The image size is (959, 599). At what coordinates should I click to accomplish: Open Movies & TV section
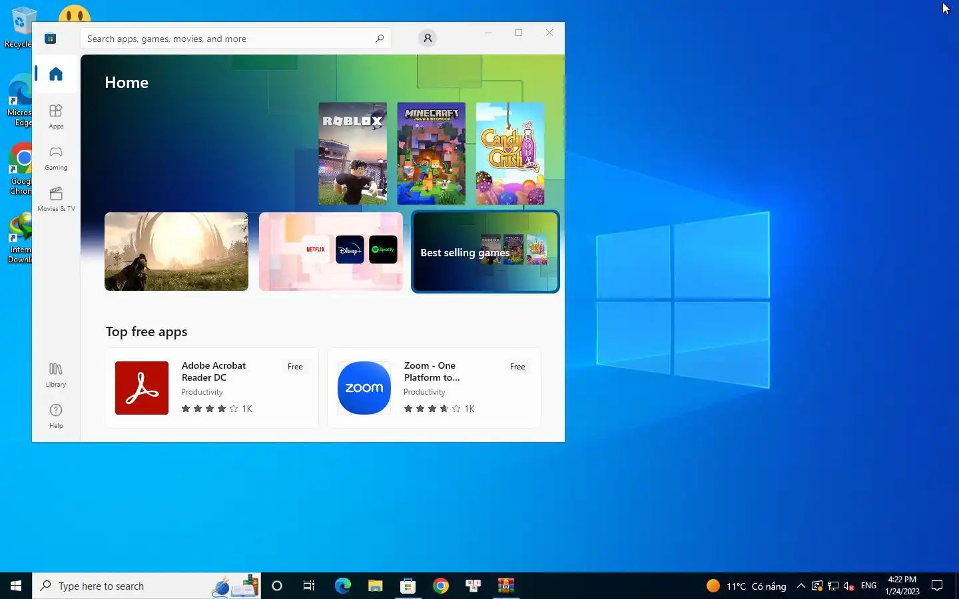[x=56, y=200]
